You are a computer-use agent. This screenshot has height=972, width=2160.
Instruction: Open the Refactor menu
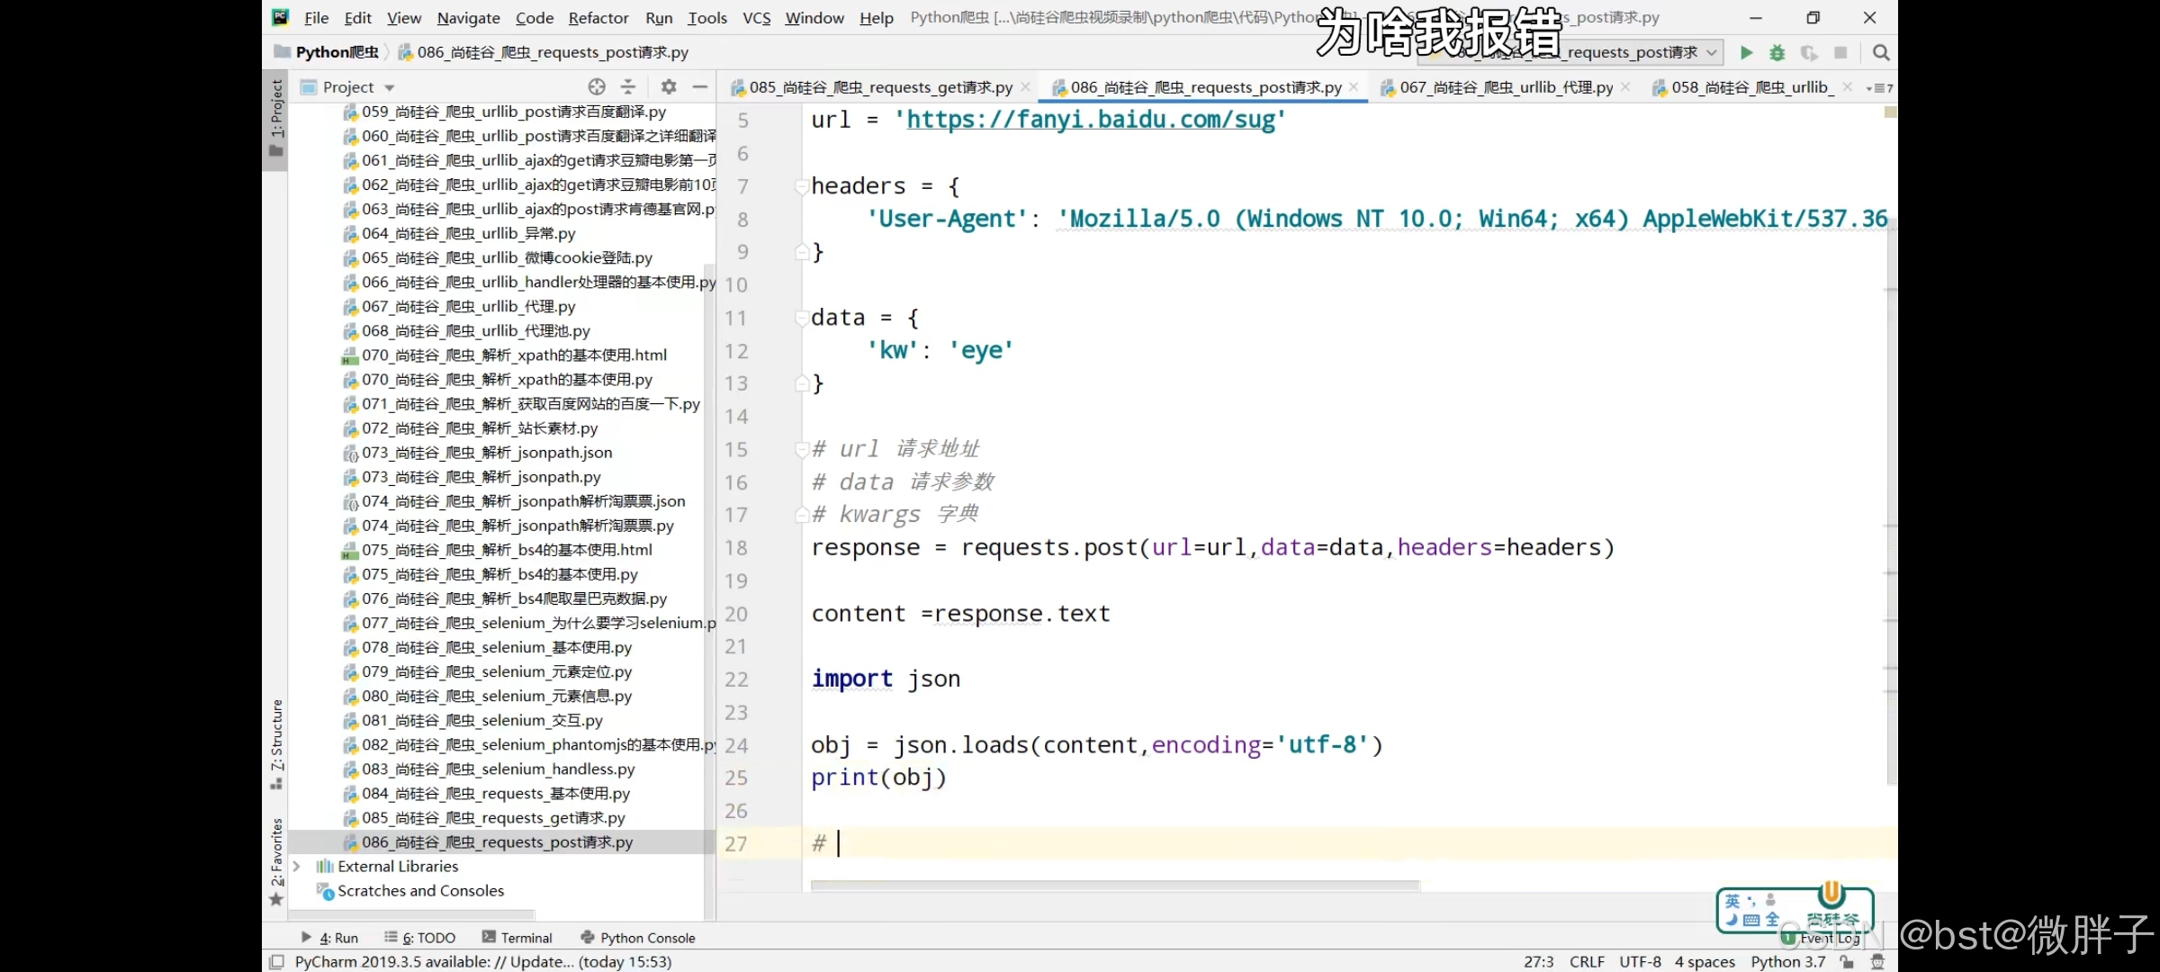(x=598, y=18)
